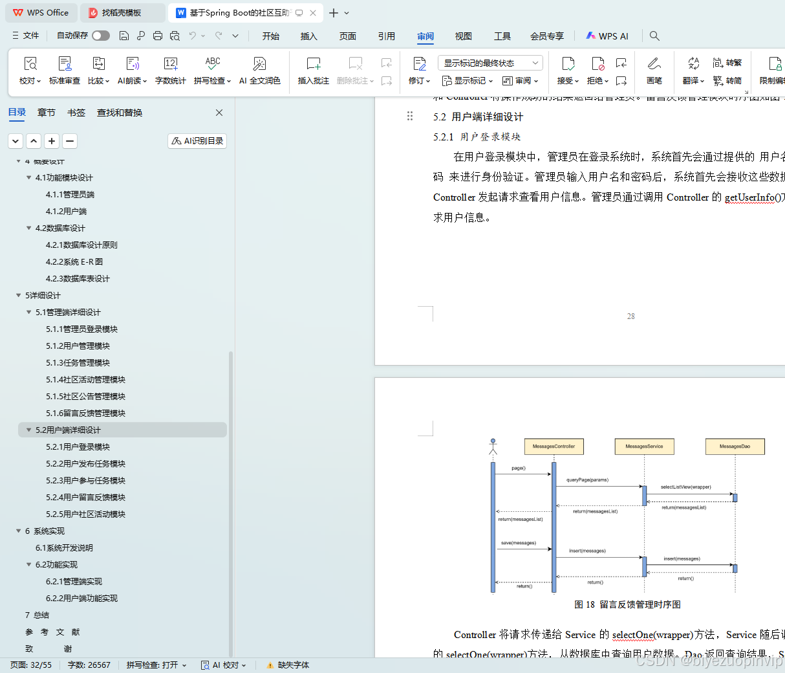Click the WPS AI button
Image resolution: width=785 pixels, height=673 pixels.
pyautogui.click(x=607, y=36)
